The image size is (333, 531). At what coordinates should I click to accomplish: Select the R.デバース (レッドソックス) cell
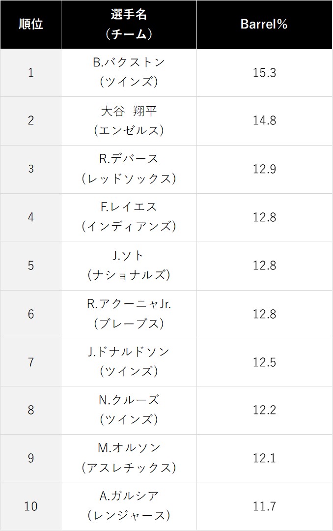click(129, 169)
